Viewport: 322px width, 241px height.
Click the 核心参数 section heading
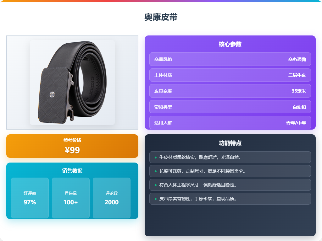[x=230, y=44]
